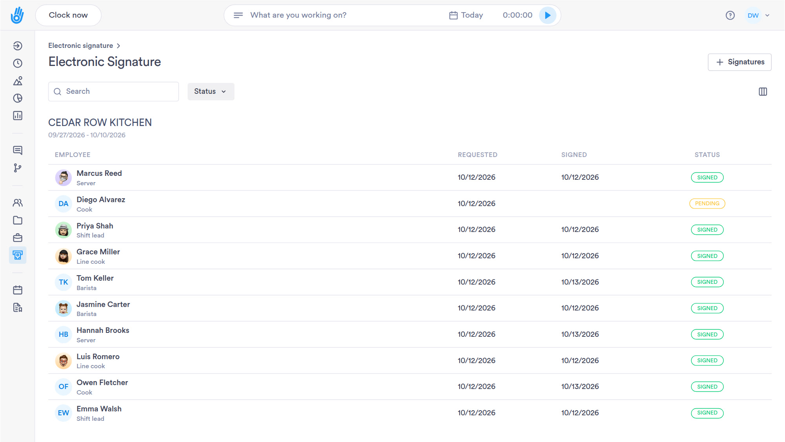Viewport: 785px width, 442px height.
Task: Click Diego Alvarez PENDING status badge
Action: tap(707, 203)
